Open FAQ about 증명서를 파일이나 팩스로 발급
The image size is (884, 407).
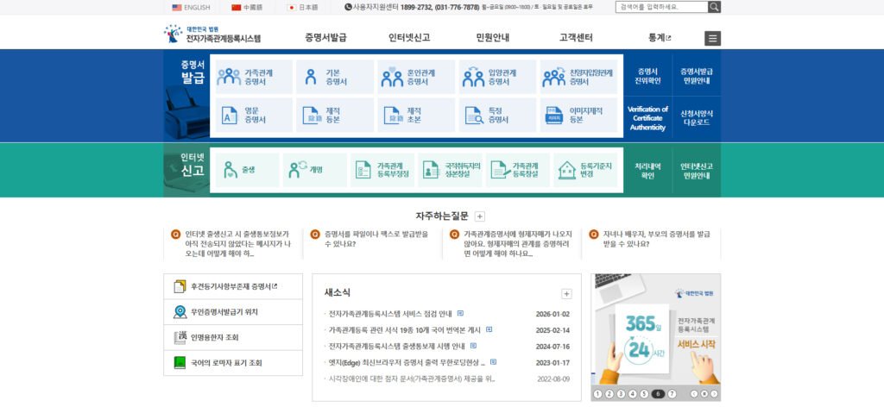point(376,239)
